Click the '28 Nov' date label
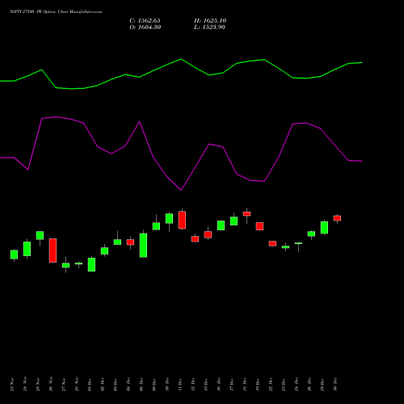This screenshot has height=404, width=404. [77, 385]
